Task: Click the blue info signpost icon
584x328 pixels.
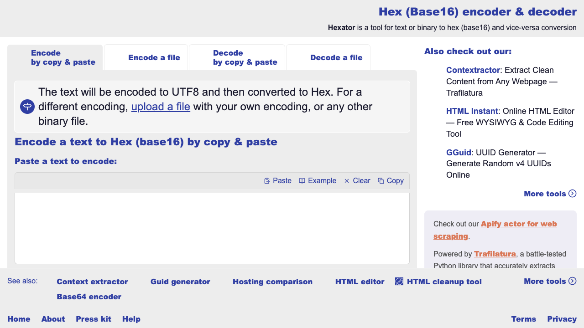Action: [27, 107]
